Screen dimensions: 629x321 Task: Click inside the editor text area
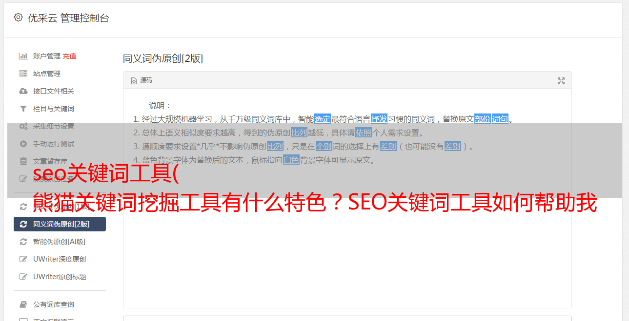(x=347, y=234)
